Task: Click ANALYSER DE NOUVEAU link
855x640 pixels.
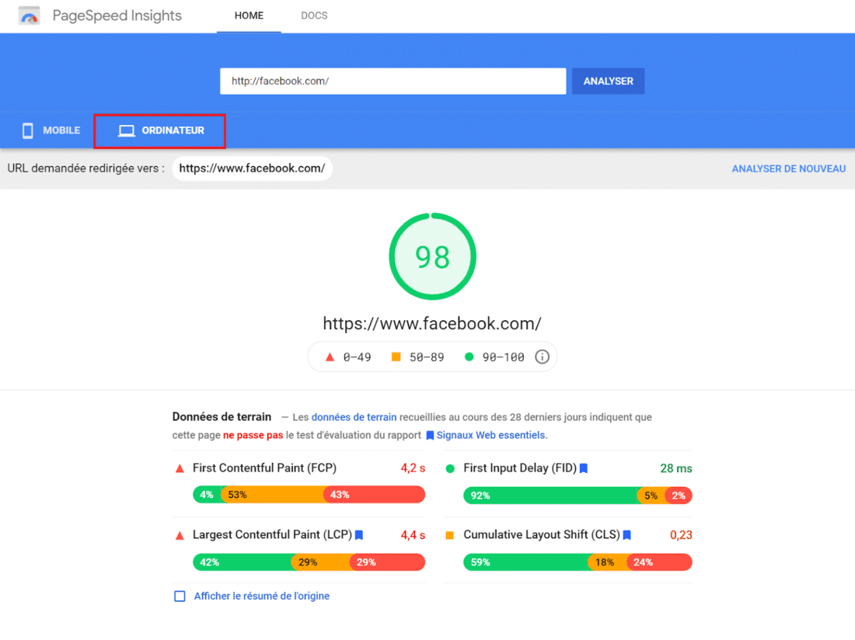Action: coord(788,169)
